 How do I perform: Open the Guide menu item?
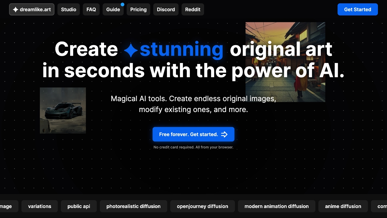point(113,9)
